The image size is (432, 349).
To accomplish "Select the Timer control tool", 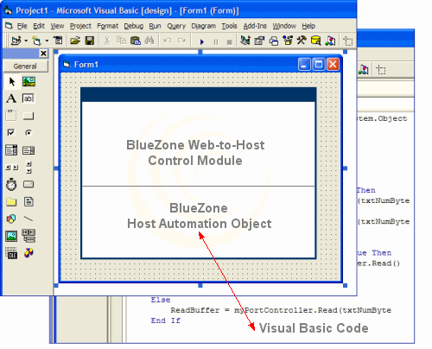I will click(x=11, y=184).
